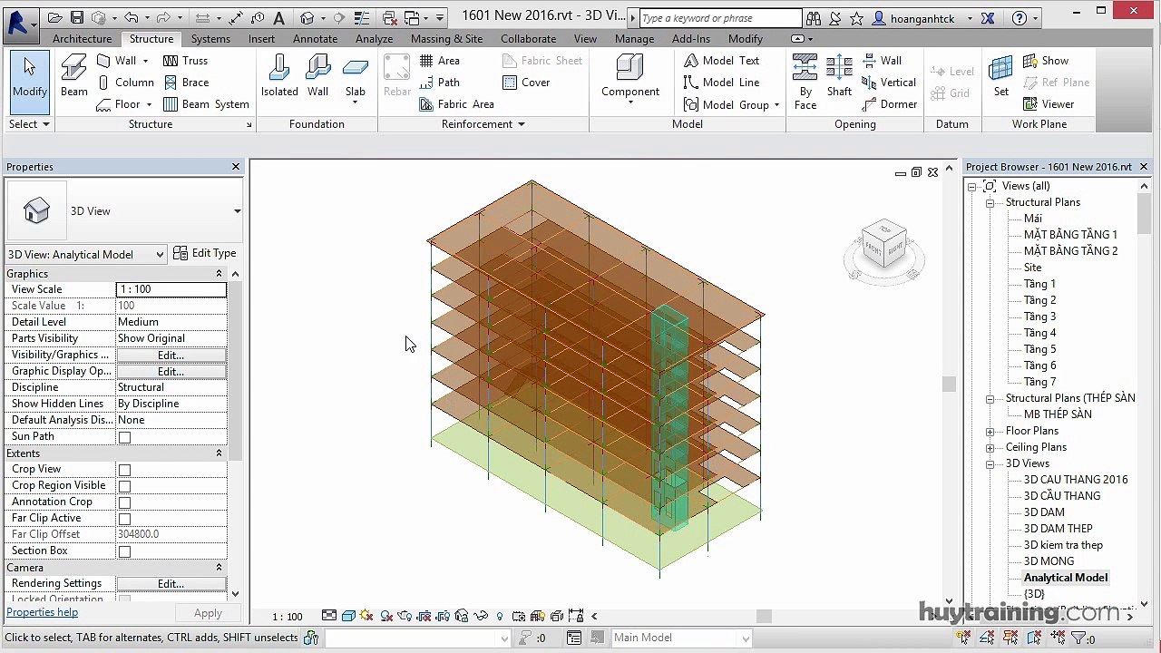Toggle the Sun Path checkbox
Viewport: 1161px width, 653px height.
tap(125, 437)
